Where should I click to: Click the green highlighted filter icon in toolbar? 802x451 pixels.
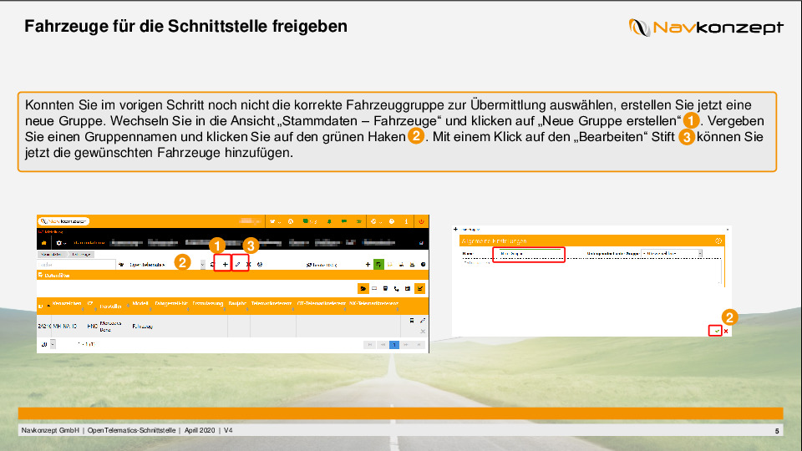(x=378, y=264)
